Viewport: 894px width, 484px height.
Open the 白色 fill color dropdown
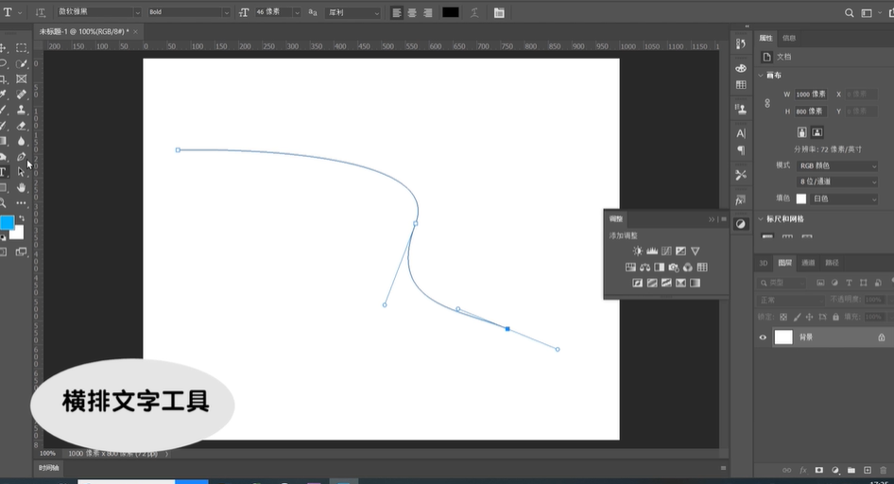844,199
